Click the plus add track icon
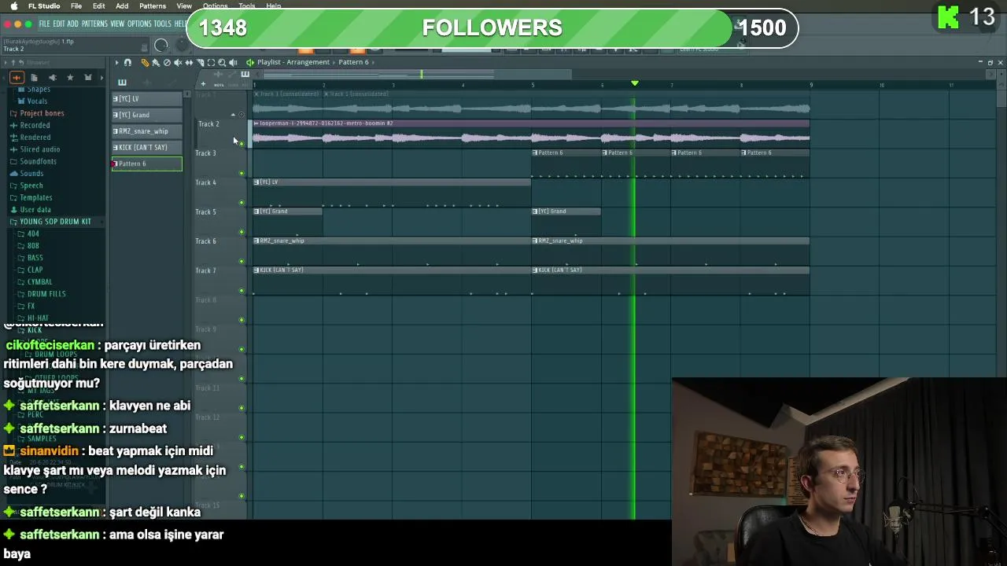The width and height of the screenshot is (1007, 566). tap(203, 84)
